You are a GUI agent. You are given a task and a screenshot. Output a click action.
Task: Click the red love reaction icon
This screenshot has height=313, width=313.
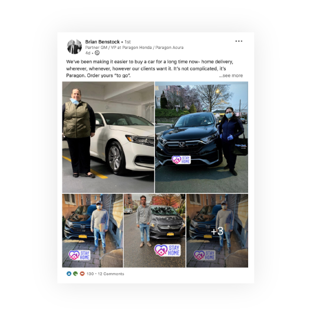tap(82, 274)
